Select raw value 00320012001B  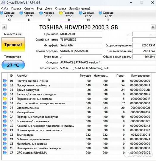coord(141,134)
